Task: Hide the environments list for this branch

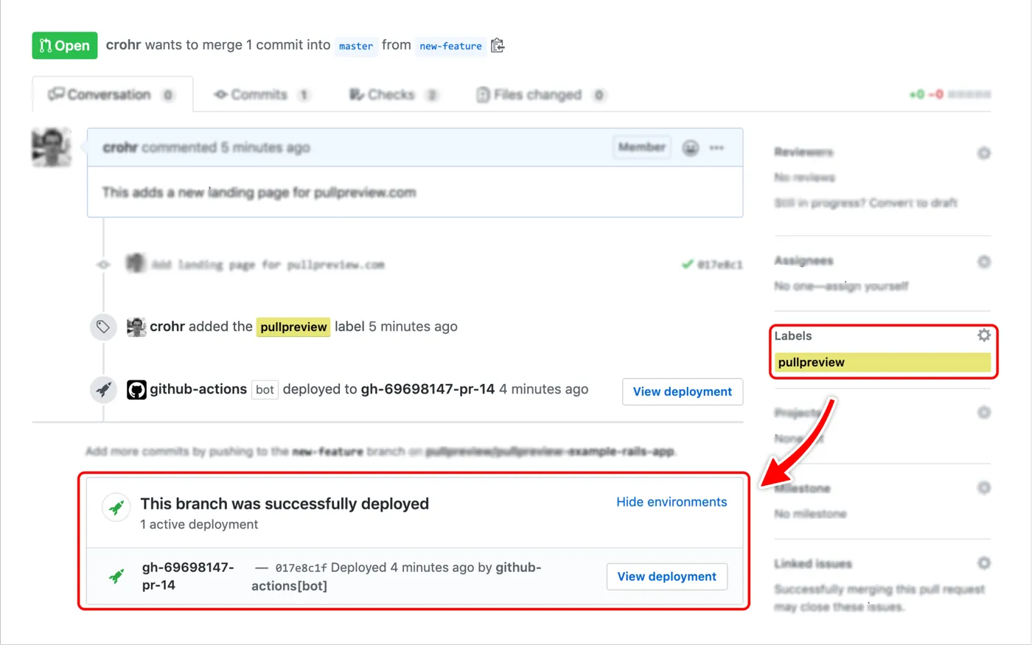Action: [x=672, y=502]
